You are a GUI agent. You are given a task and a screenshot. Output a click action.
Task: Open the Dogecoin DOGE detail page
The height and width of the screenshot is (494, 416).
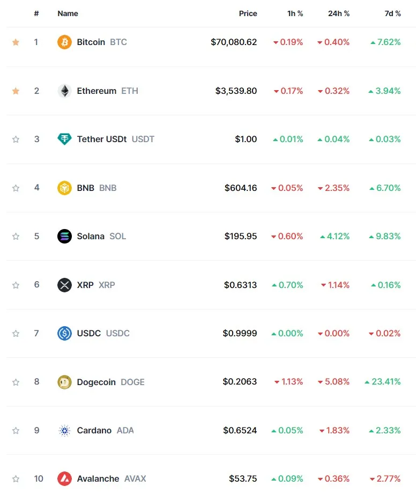click(x=110, y=382)
